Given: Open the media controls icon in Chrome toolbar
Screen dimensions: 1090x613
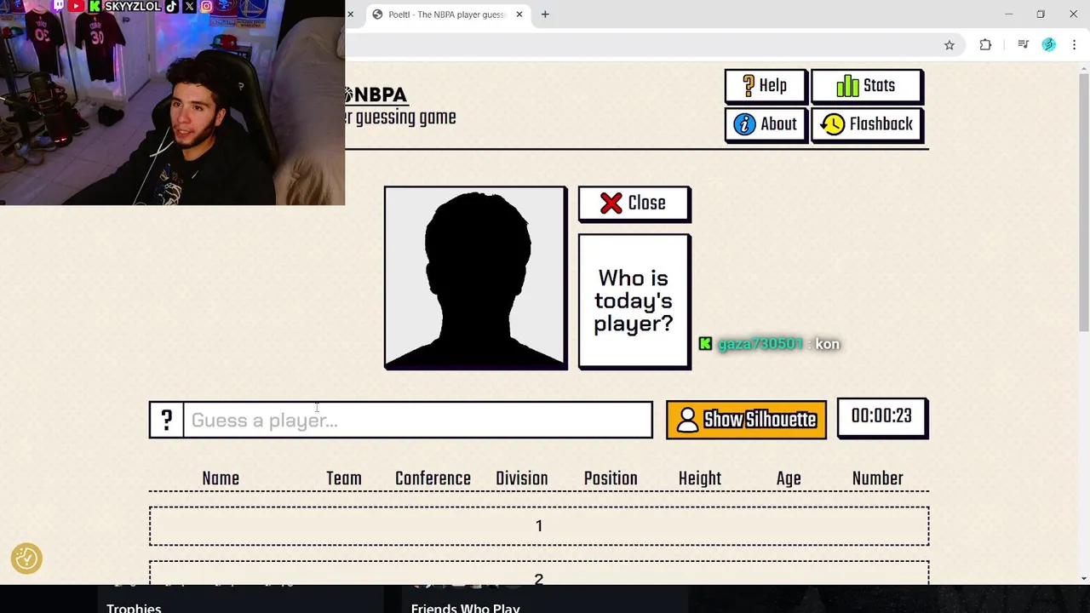Looking at the screenshot, I should click(x=1024, y=45).
